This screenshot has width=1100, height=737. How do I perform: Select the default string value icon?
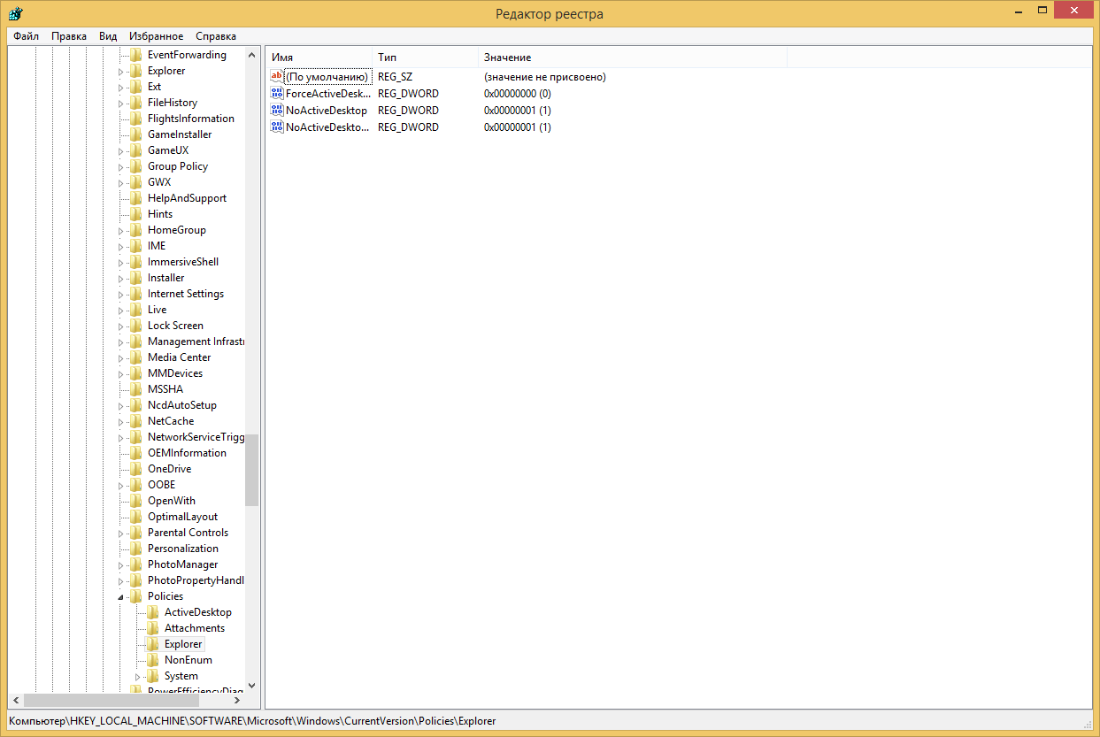pos(276,77)
